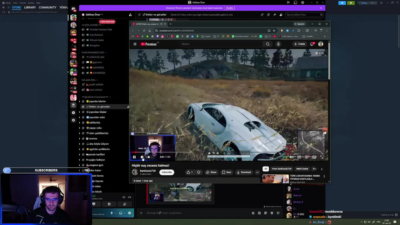Open options for TÜRK LOKANTASINDA video
Screen dimensions: 400x225
(324, 176)
